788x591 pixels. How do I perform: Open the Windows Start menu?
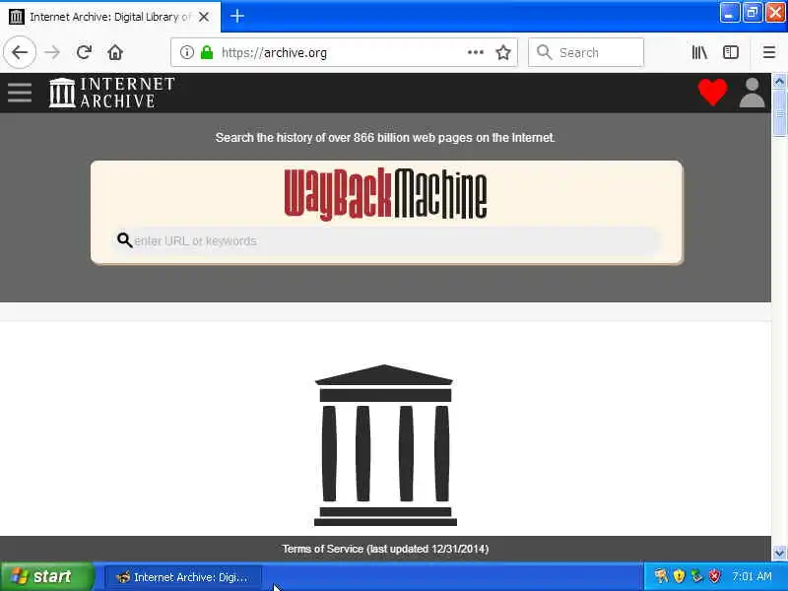[46, 576]
